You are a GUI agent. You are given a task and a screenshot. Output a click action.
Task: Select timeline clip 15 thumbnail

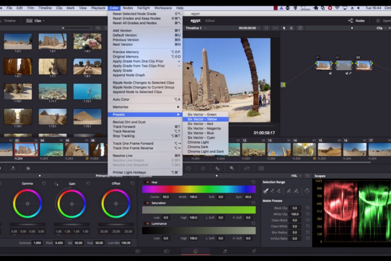329,149
